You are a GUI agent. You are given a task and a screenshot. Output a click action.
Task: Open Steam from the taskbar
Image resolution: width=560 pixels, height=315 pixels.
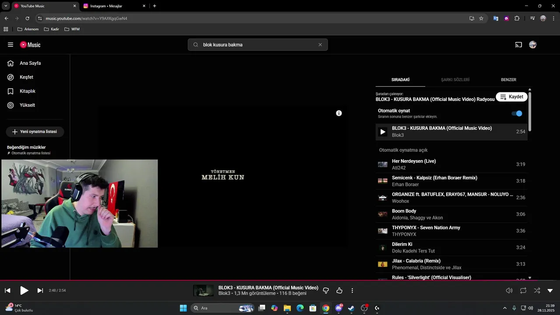351,308
